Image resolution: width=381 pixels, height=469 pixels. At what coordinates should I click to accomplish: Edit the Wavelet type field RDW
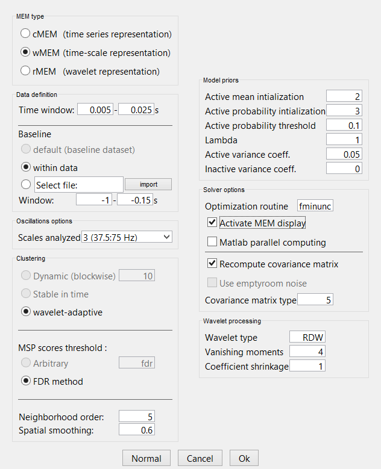tap(307, 337)
